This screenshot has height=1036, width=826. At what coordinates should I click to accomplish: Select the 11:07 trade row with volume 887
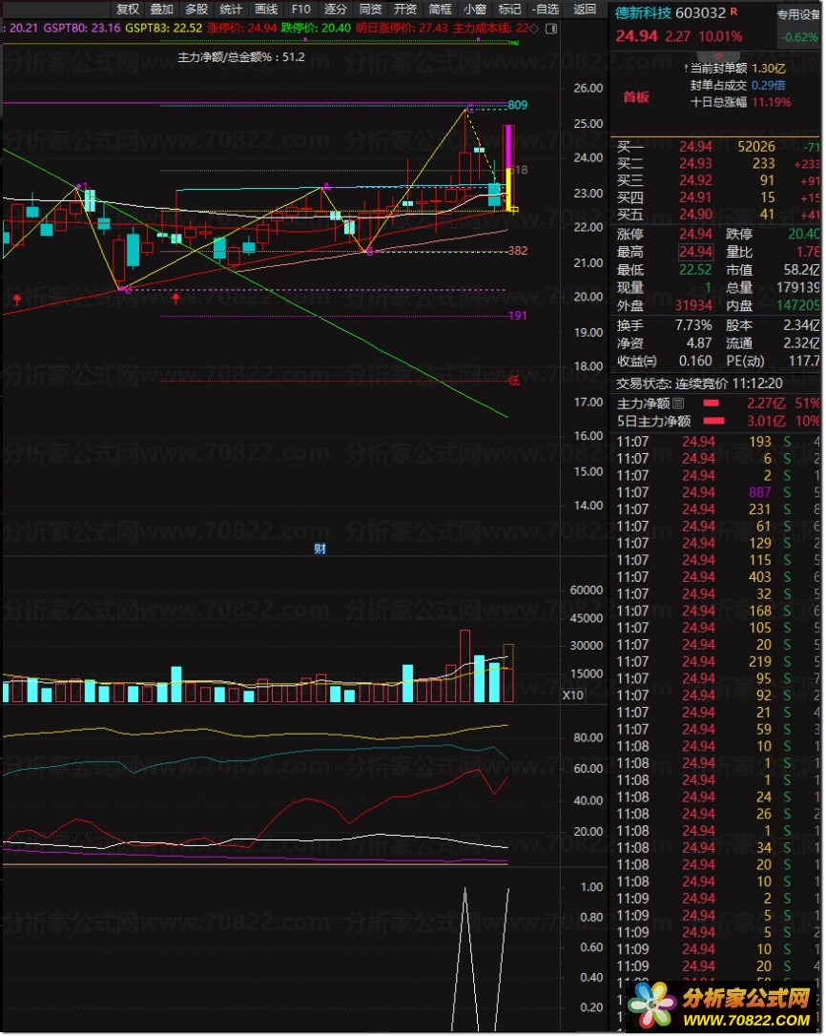pos(717,492)
